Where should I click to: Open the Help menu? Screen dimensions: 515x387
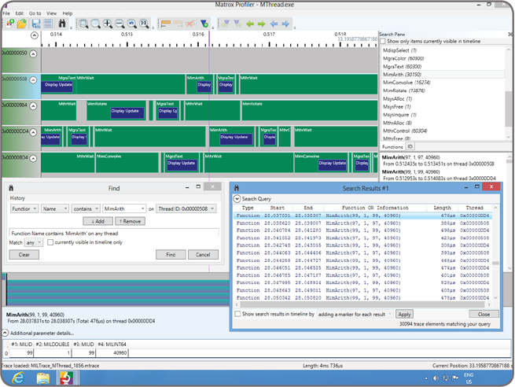(68, 13)
